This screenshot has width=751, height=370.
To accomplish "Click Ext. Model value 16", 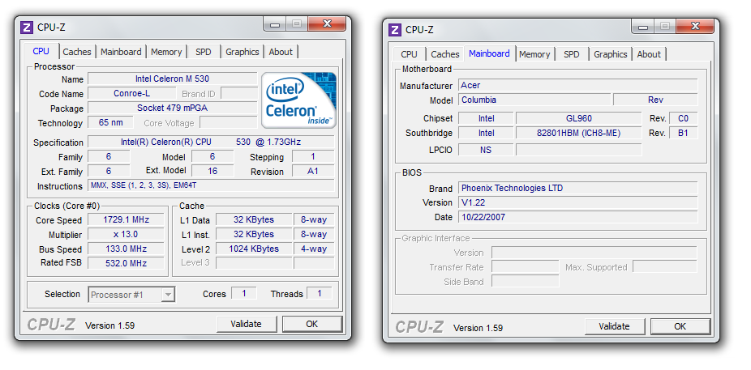I will (x=212, y=171).
